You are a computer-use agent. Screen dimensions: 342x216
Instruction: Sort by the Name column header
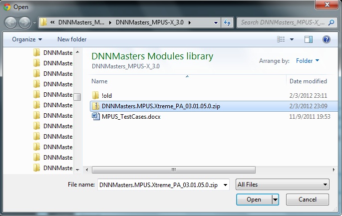pos(99,81)
